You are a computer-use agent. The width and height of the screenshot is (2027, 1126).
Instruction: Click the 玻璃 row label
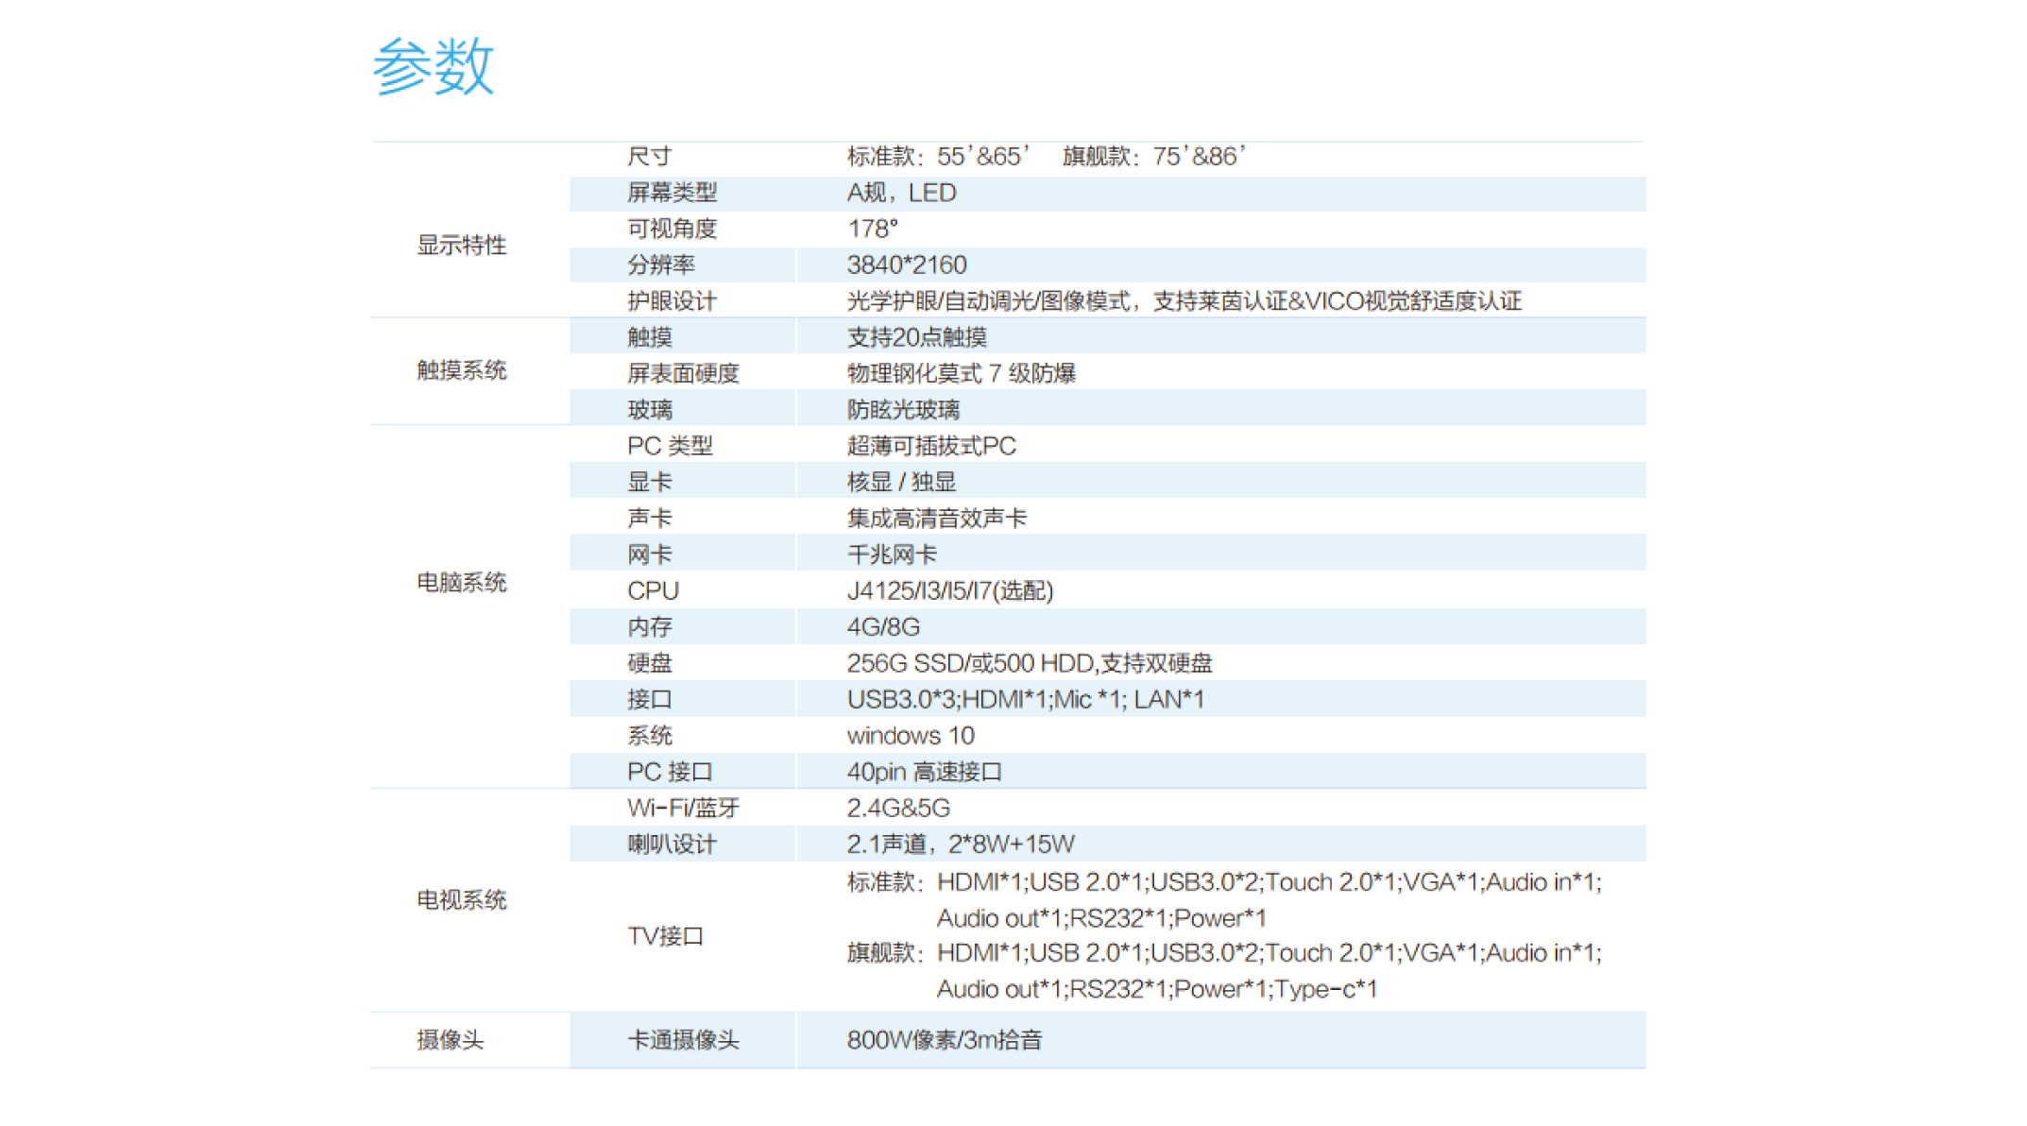[x=650, y=410]
